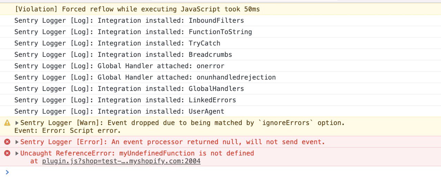Click the yellow warning triangle icon
441x195 pixels.
(x=7, y=123)
